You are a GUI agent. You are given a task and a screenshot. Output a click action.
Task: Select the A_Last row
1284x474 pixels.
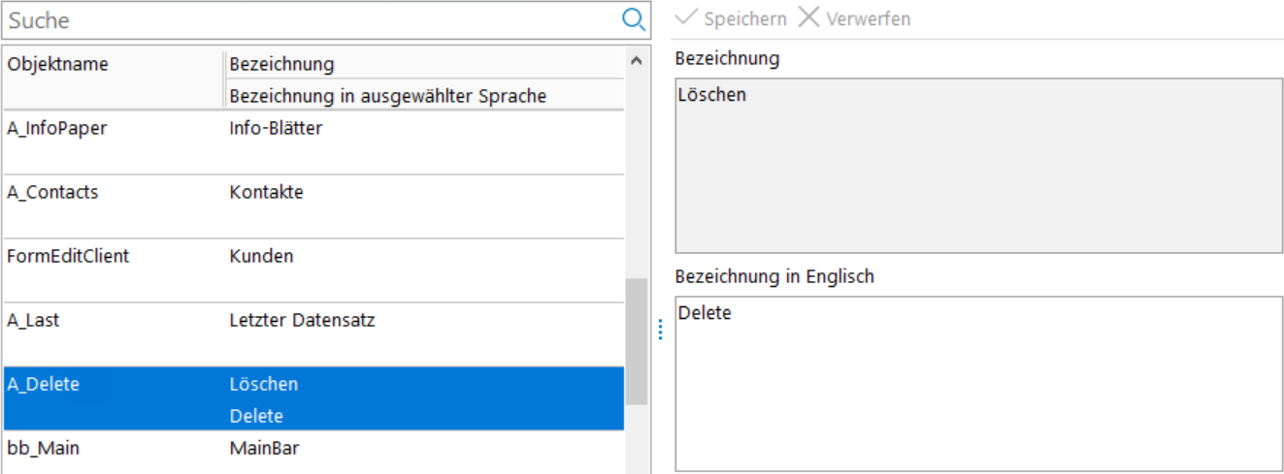[x=311, y=333]
